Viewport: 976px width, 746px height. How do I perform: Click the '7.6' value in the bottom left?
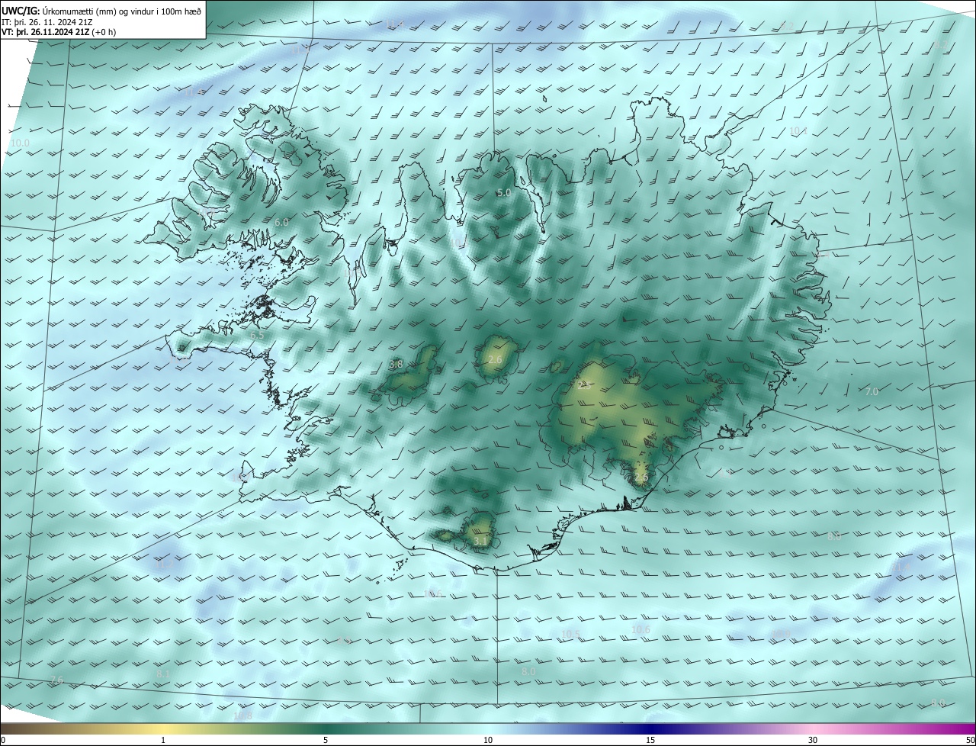click(56, 680)
